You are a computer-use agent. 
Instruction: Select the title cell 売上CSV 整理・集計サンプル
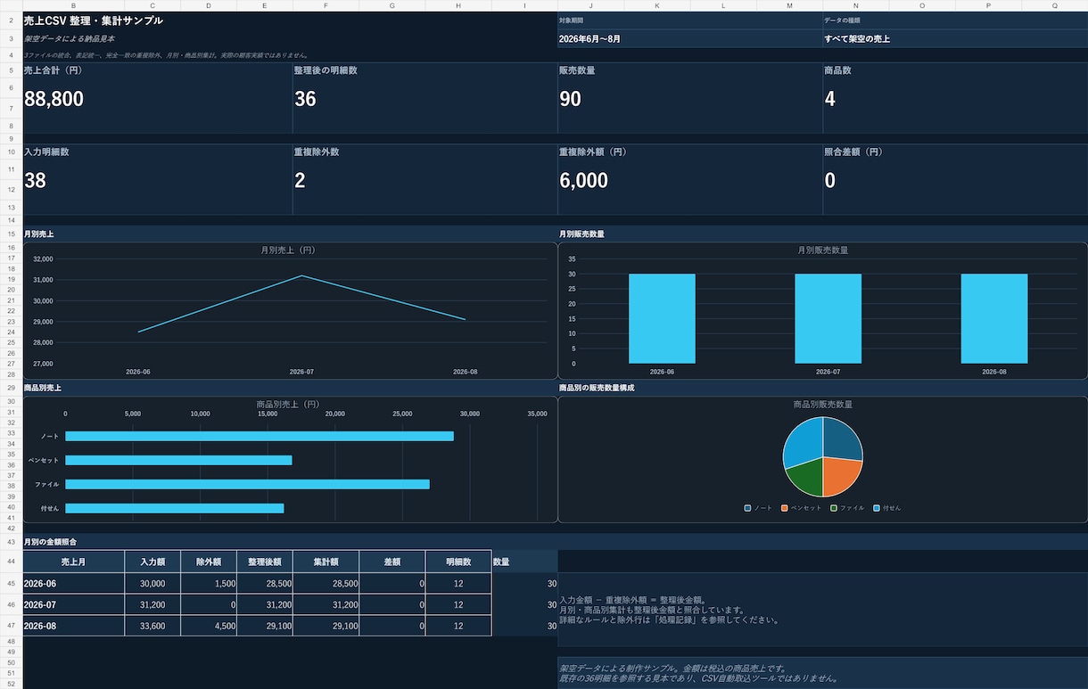pyautogui.click(x=94, y=21)
